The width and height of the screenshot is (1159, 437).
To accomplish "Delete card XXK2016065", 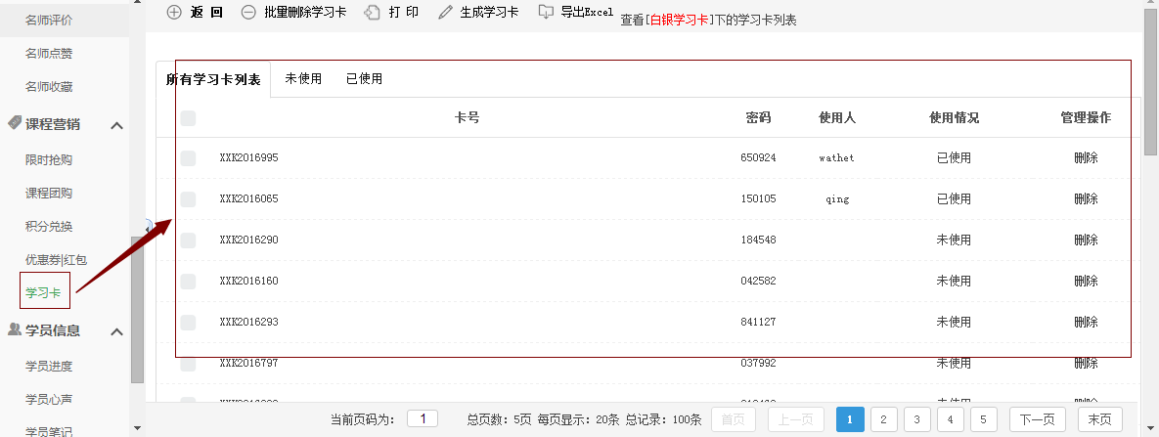I will [1086, 198].
